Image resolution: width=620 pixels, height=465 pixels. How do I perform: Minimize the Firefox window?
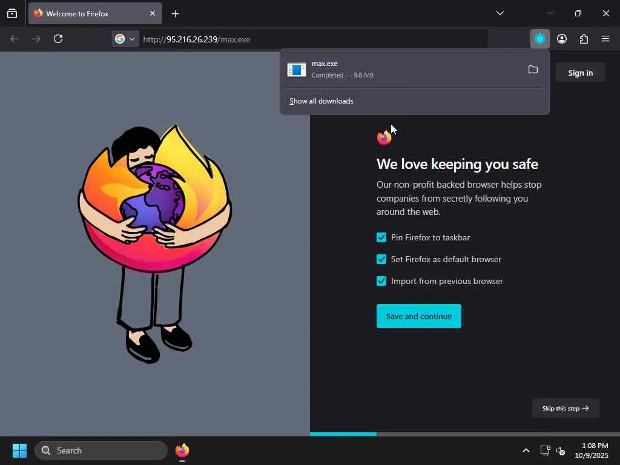[550, 13]
